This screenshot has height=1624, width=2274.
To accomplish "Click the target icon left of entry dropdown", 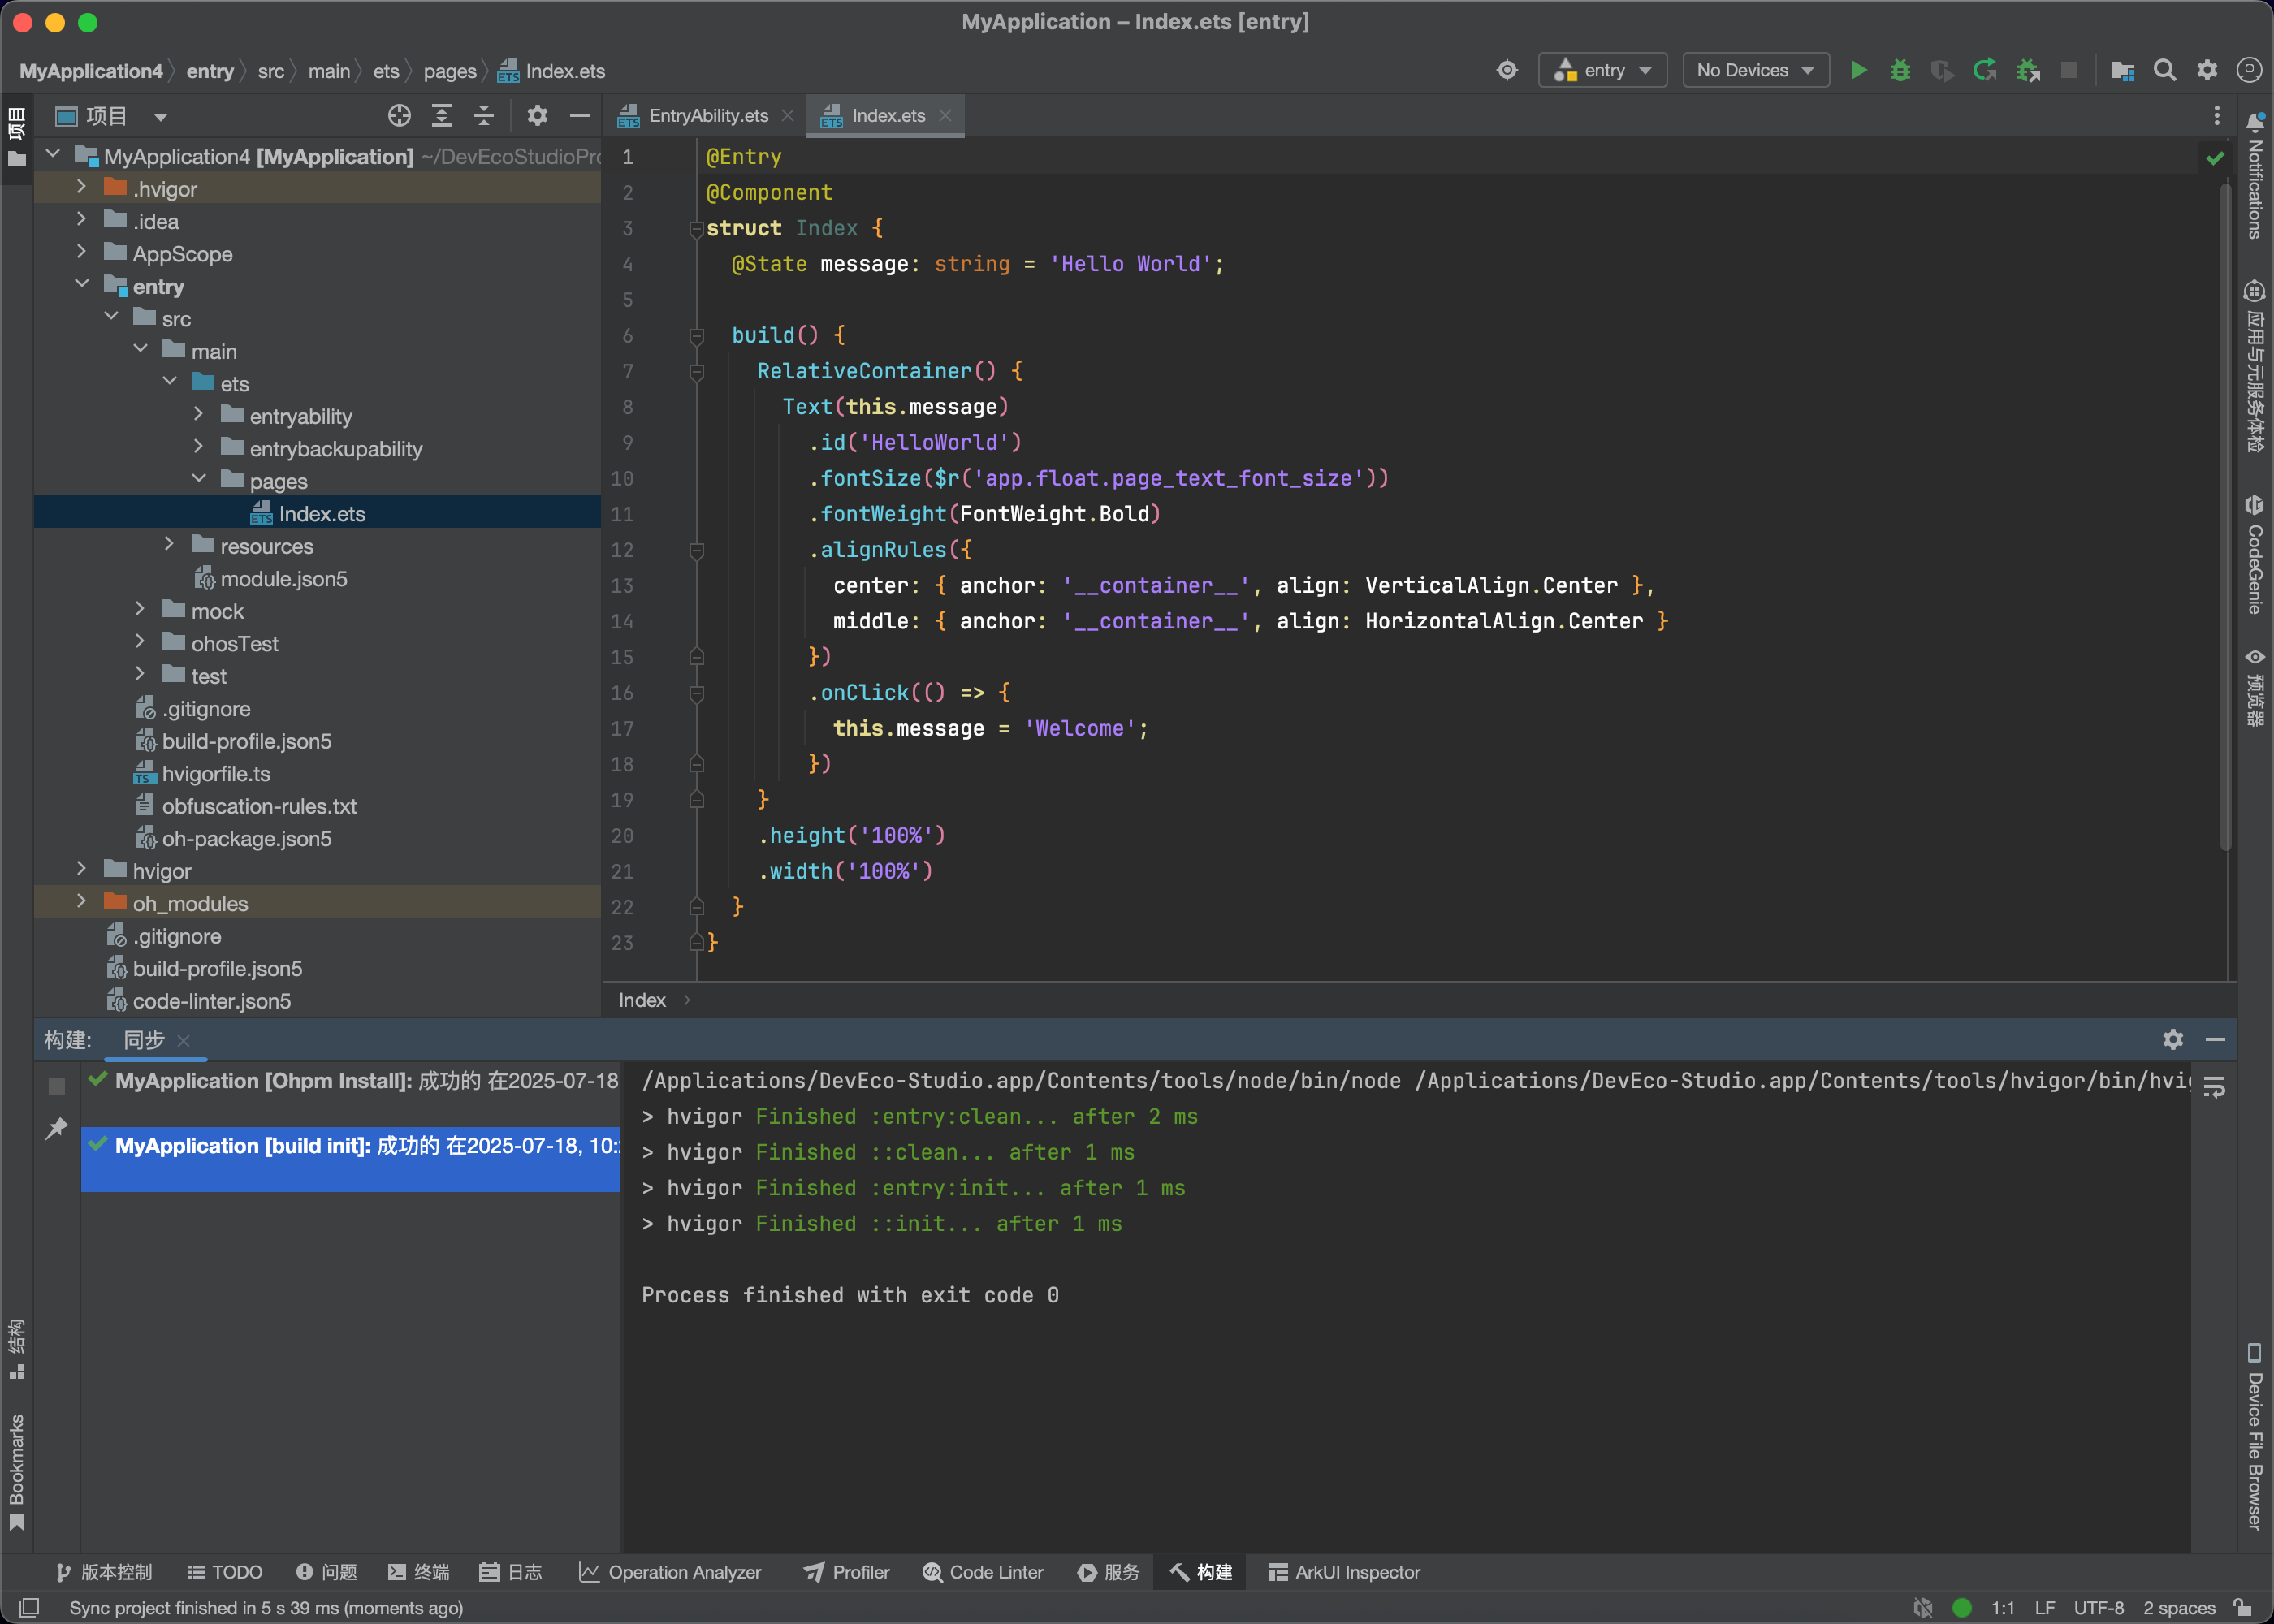I will 1507,70.
